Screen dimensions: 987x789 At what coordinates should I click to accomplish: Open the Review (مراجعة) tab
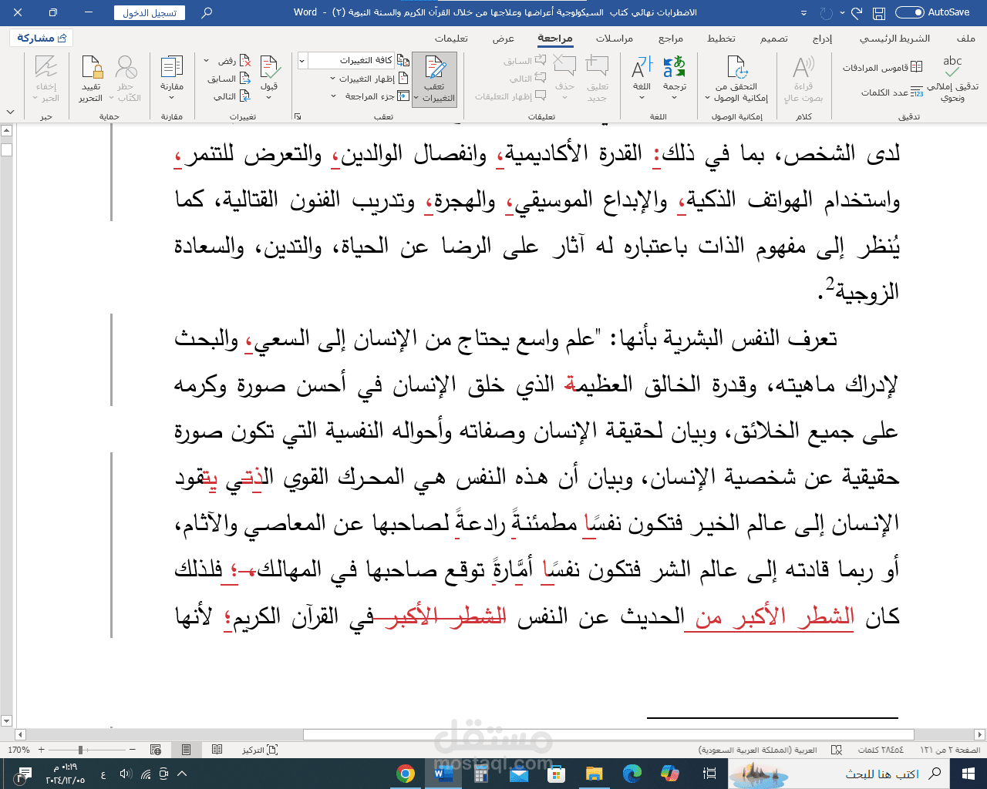point(555,39)
